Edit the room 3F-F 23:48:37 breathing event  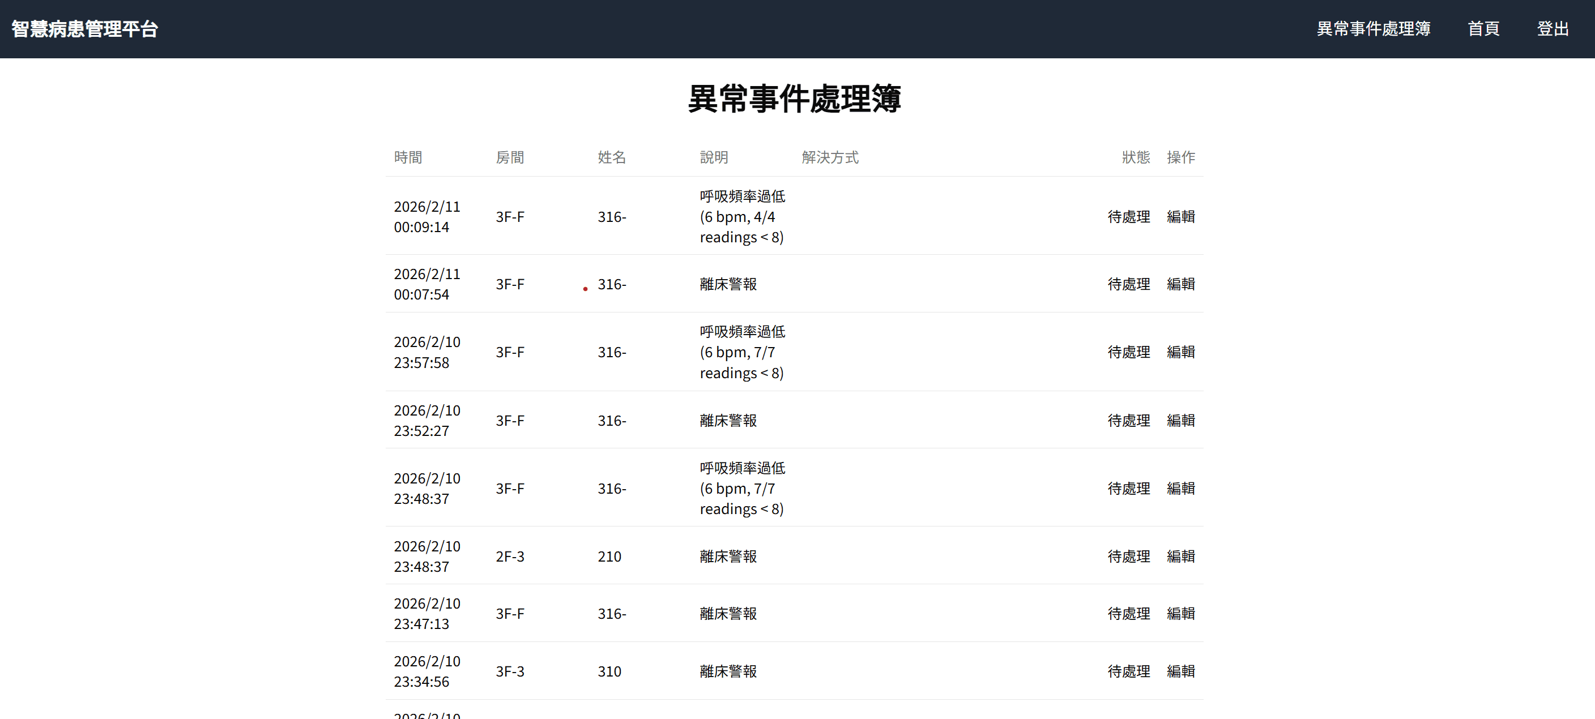1180,488
